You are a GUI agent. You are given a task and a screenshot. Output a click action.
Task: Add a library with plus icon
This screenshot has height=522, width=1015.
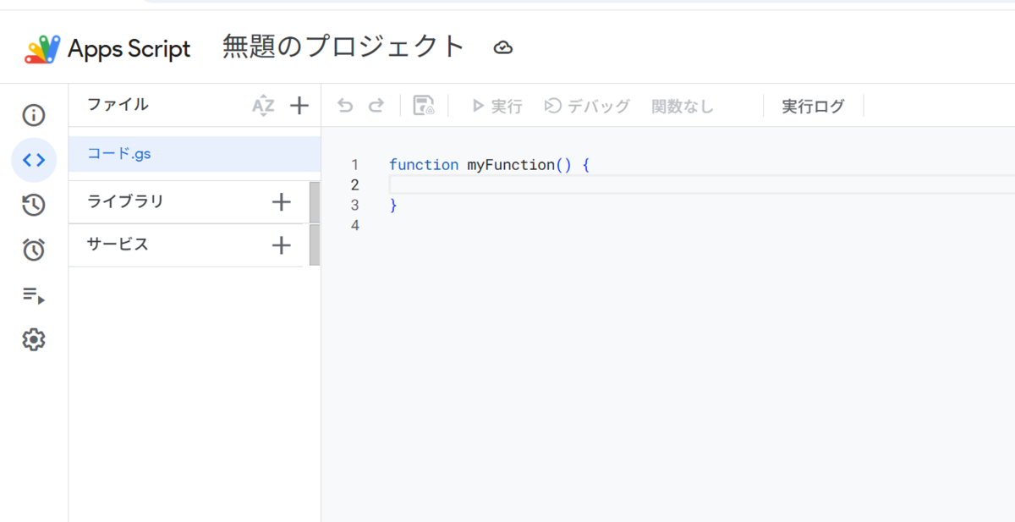281,202
